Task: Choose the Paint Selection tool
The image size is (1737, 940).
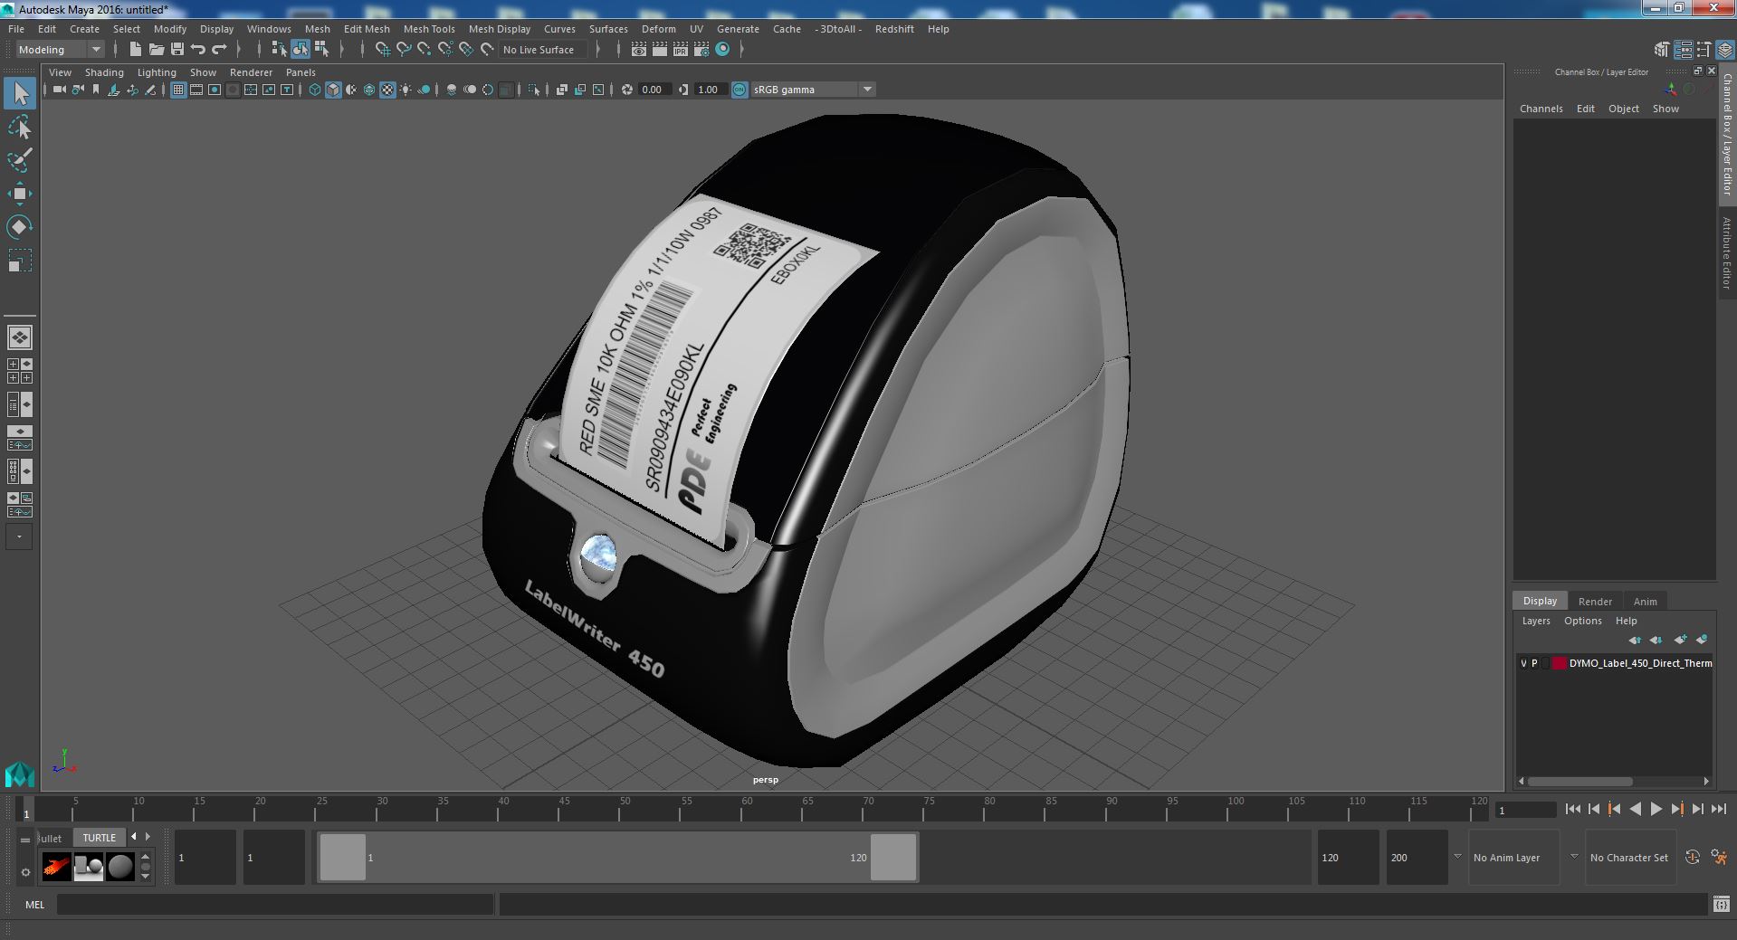Action: coord(20,160)
